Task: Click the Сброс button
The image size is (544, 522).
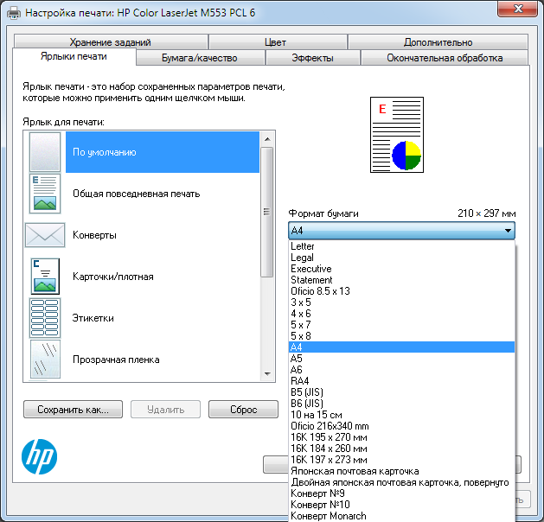Action: pyautogui.click(x=243, y=410)
